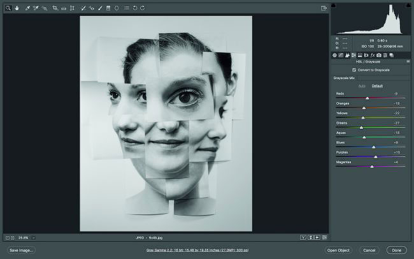
Task: Toggle highlight clipping warning on histogram
Action: click(x=408, y=5)
